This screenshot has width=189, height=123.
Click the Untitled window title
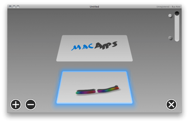click(x=94, y=7)
